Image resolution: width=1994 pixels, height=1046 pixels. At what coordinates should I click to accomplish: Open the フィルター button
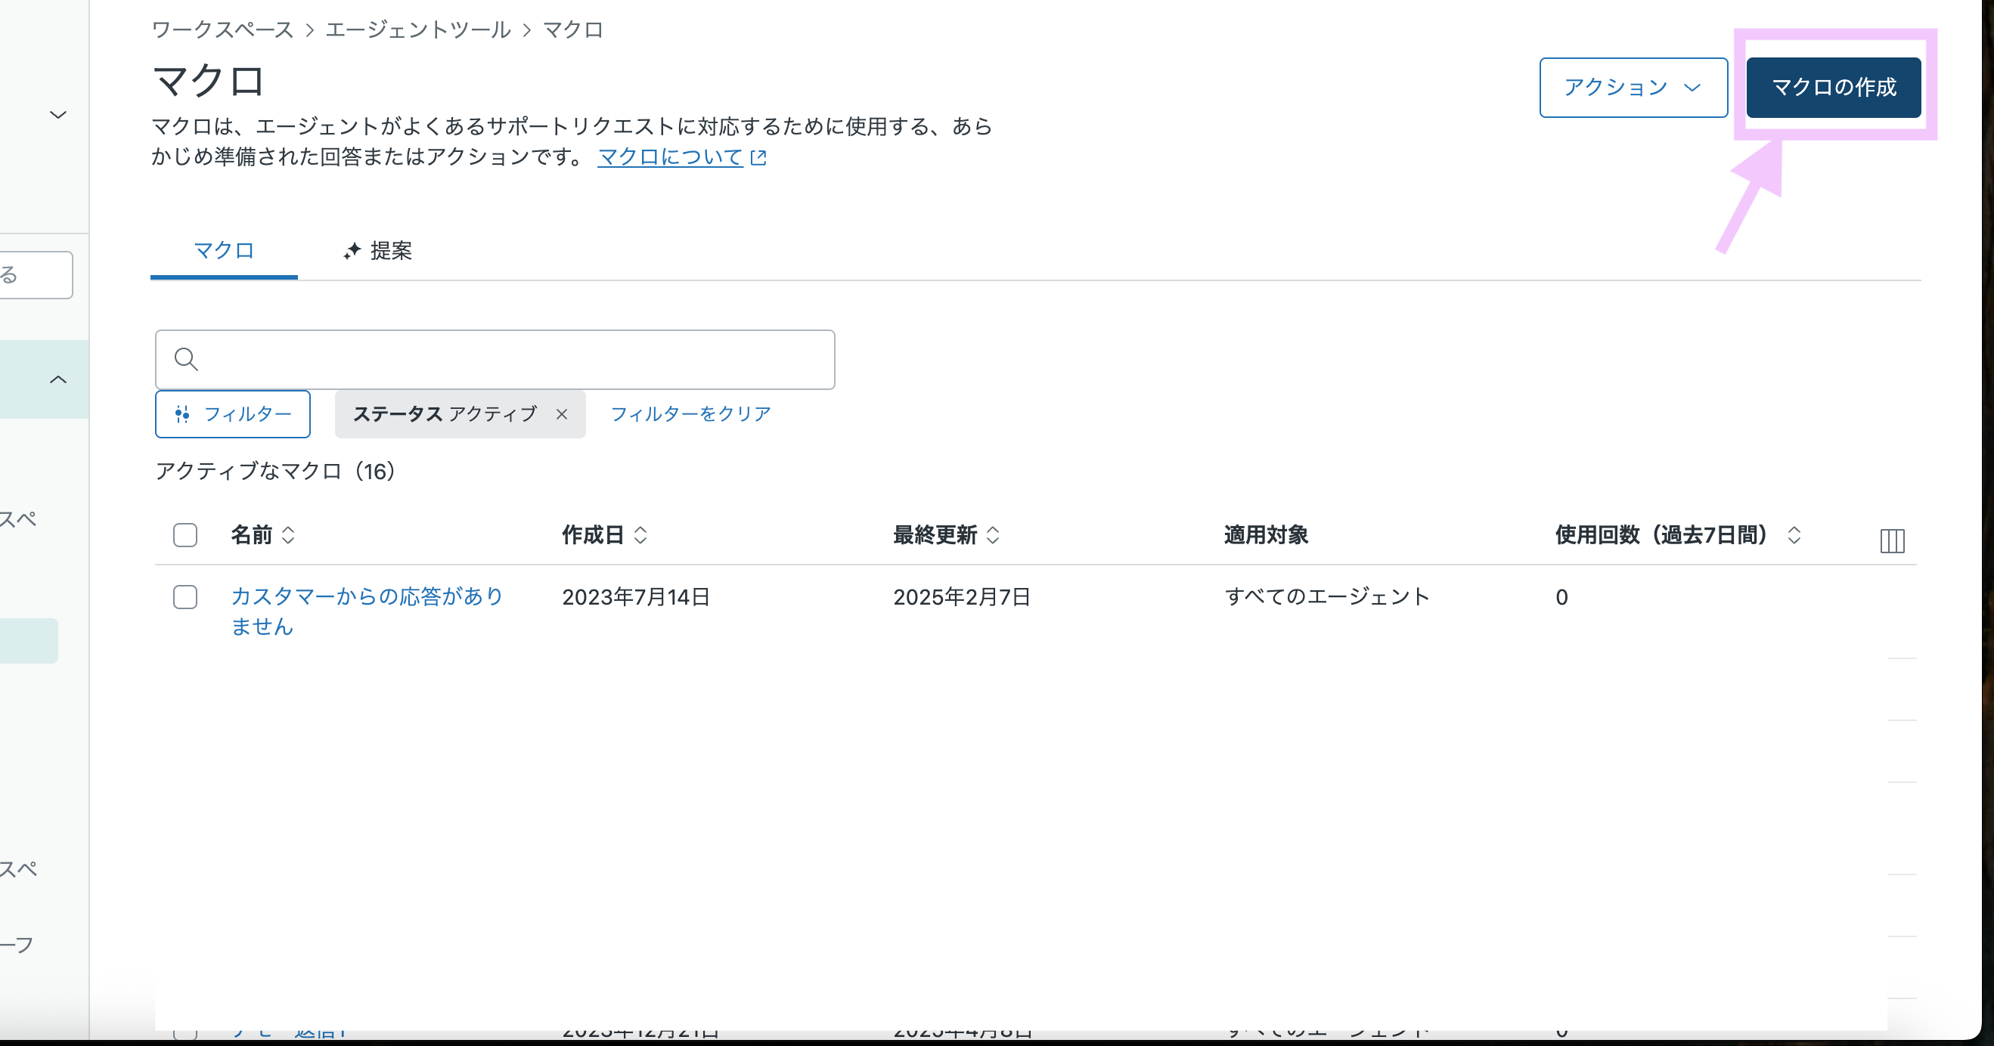tap(233, 415)
